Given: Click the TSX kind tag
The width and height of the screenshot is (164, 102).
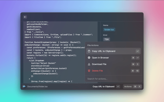Looking at the screenshot, I should 107,39.
